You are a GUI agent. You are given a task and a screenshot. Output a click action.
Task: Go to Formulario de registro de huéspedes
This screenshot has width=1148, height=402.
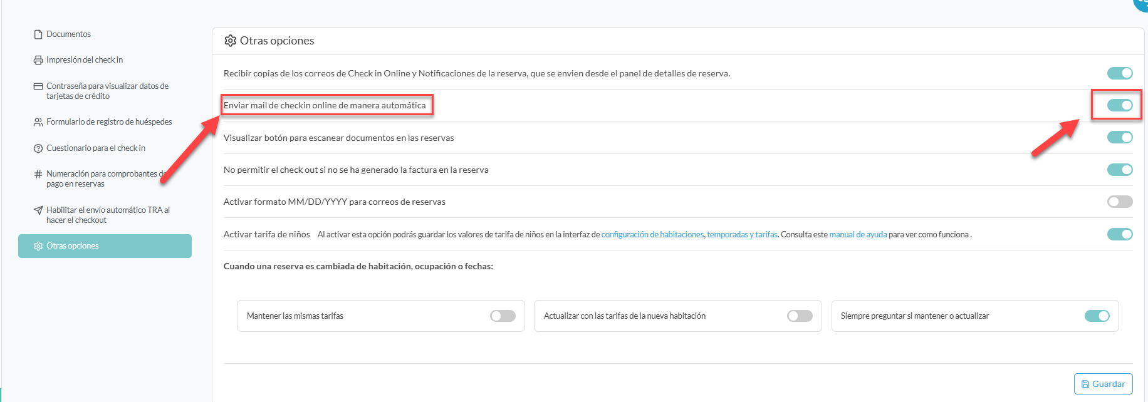coord(109,122)
